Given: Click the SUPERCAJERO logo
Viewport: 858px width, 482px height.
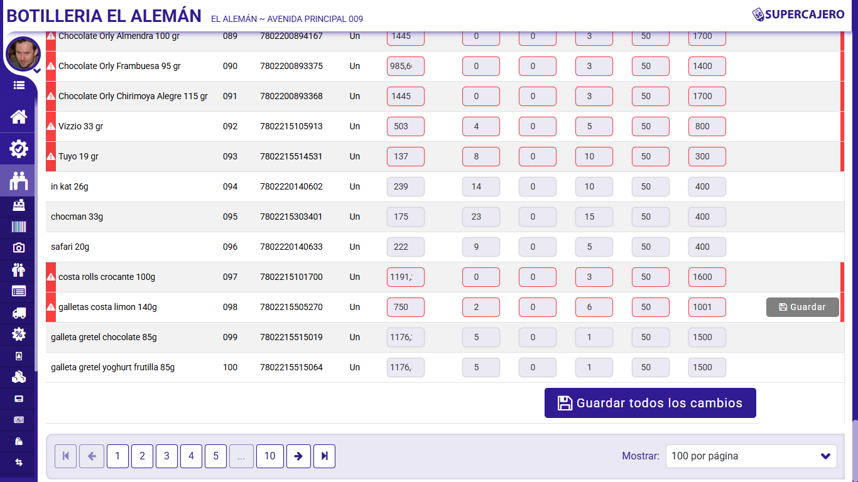Looking at the screenshot, I should (798, 14).
